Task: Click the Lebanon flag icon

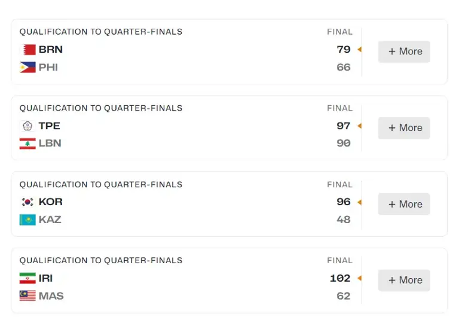Action: pyautogui.click(x=27, y=144)
